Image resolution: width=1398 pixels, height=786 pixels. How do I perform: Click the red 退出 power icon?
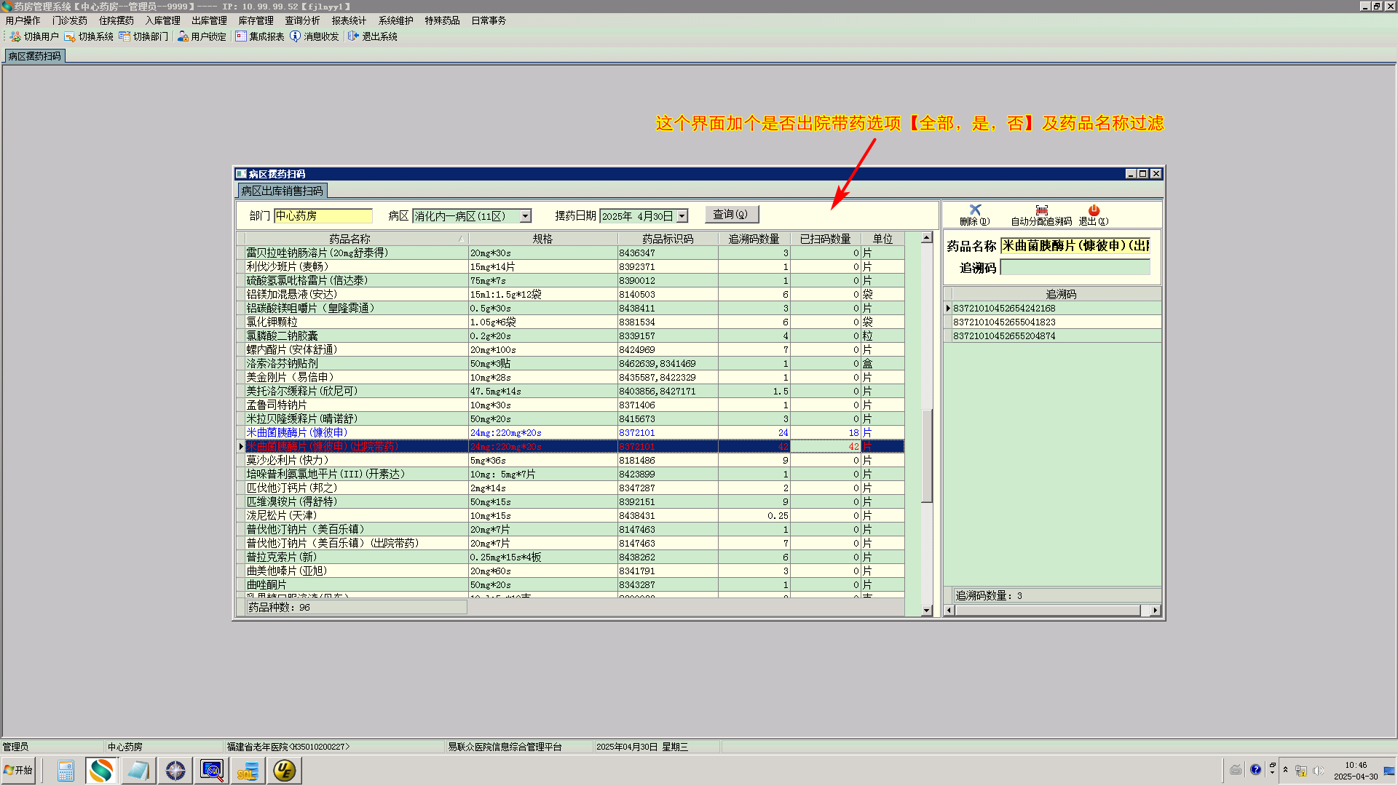pyautogui.click(x=1094, y=210)
